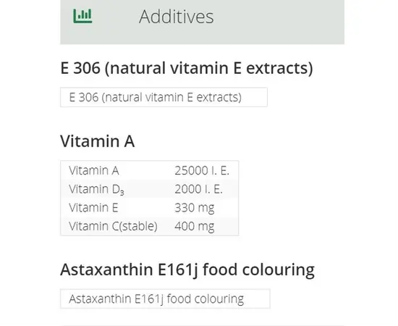Select the E 306 extracts table box

point(164,97)
